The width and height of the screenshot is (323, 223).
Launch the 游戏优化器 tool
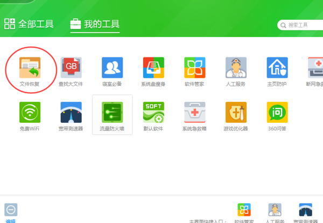[x=236, y=113]
